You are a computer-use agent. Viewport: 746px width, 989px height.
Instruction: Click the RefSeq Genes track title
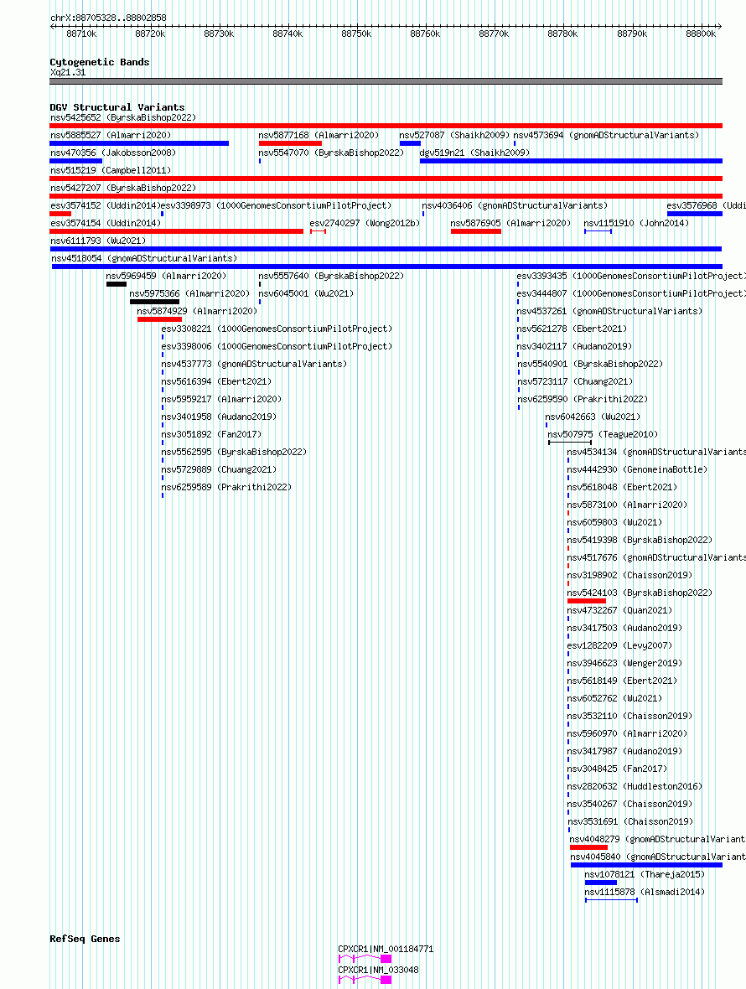click(x=85, y=939)
